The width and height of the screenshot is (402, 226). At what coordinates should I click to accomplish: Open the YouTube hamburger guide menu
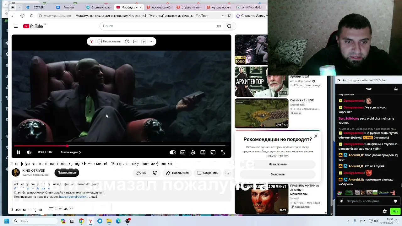(16, 26)
